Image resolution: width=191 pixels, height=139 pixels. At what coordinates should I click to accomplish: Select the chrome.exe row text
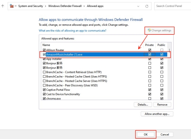[x=53, y=99]
